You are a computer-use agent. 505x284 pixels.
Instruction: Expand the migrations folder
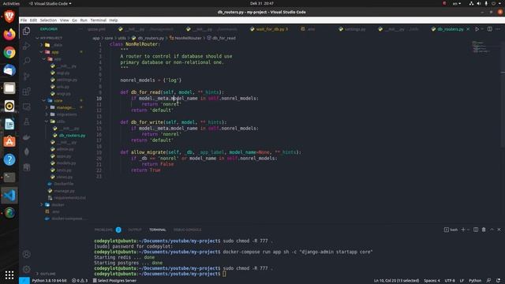66,114
